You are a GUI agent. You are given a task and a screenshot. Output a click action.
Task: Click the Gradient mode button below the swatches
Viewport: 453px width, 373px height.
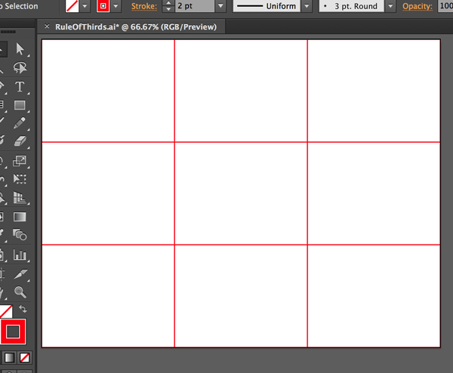9,358
